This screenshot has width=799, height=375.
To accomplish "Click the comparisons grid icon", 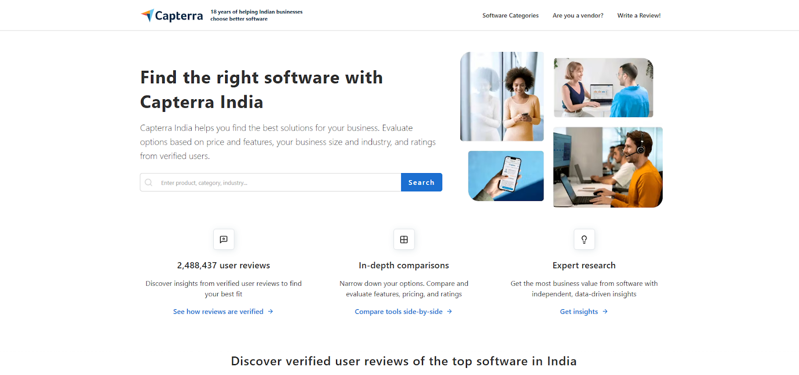I will click(x=404, y=239).
